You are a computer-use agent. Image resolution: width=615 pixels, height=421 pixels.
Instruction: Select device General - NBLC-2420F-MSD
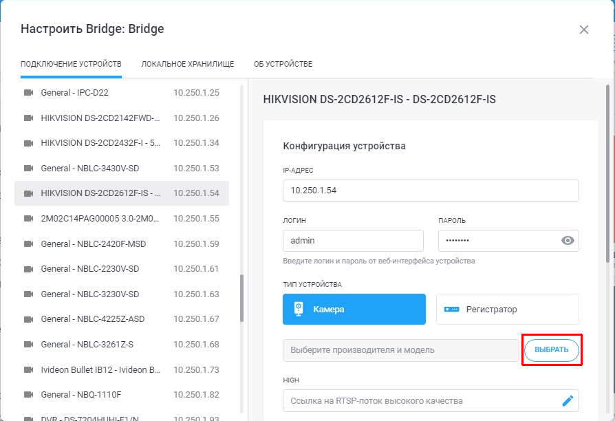click(122, 244)
